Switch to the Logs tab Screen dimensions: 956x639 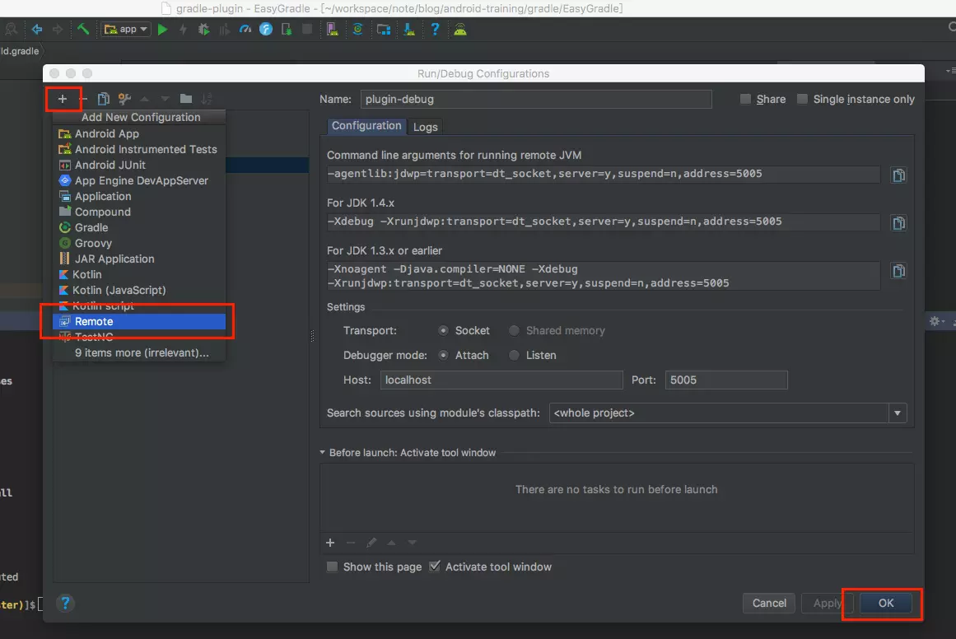[425, 127]
